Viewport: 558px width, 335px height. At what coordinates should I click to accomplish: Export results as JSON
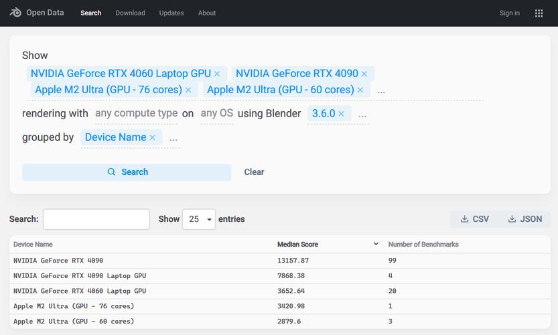click(525, 219)
